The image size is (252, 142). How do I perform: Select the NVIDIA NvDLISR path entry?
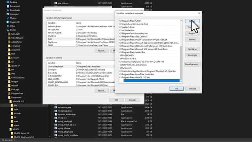click(x=149, y=39)
